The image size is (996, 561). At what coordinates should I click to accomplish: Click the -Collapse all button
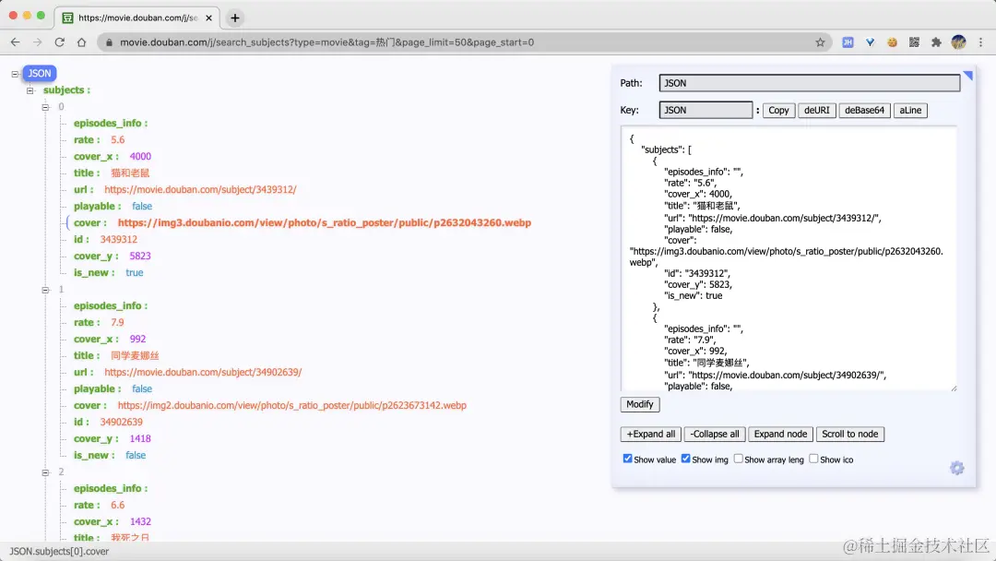pyautogui.click(x=715, y=434)
